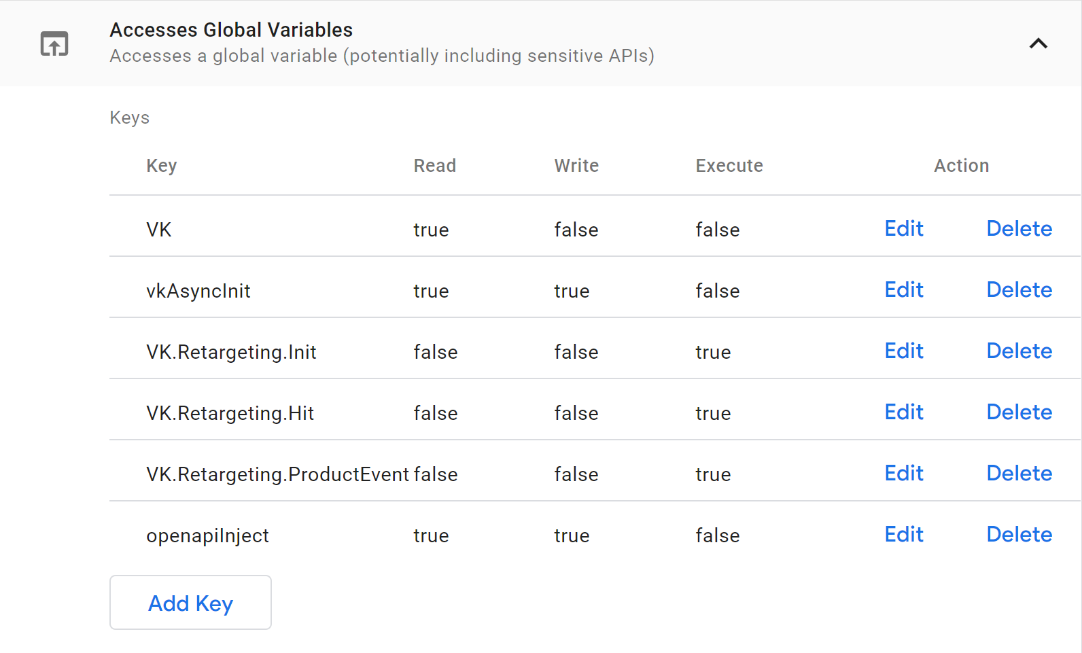Edit the openapiInject key
This screenshot has height=653, width=1082.
pyautogui.click(x=903, y=535)
